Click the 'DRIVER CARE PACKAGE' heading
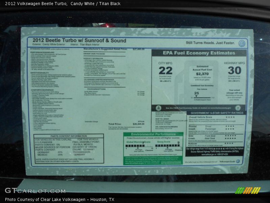270x203 pixels. pyautogui.click(x=94, y=54)
